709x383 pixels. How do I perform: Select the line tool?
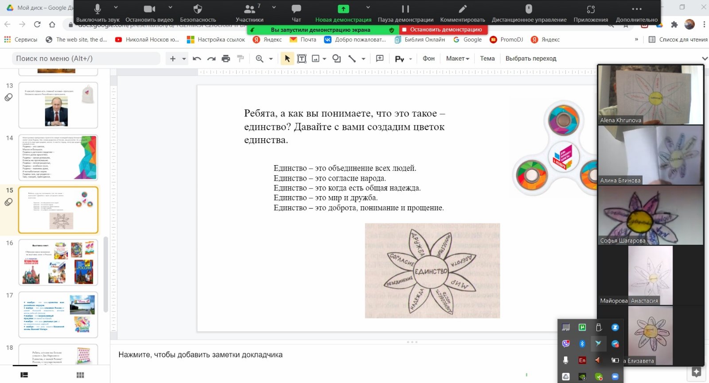(352, 58)
